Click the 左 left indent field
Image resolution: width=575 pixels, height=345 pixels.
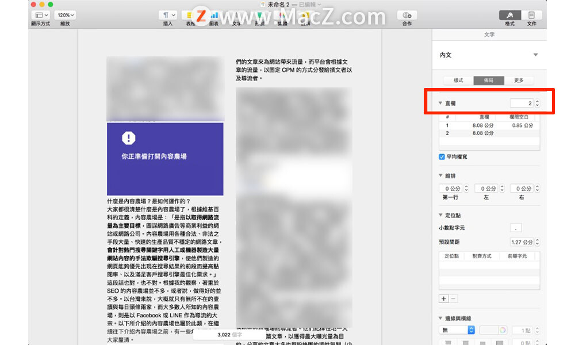click(x=487, y=189)
